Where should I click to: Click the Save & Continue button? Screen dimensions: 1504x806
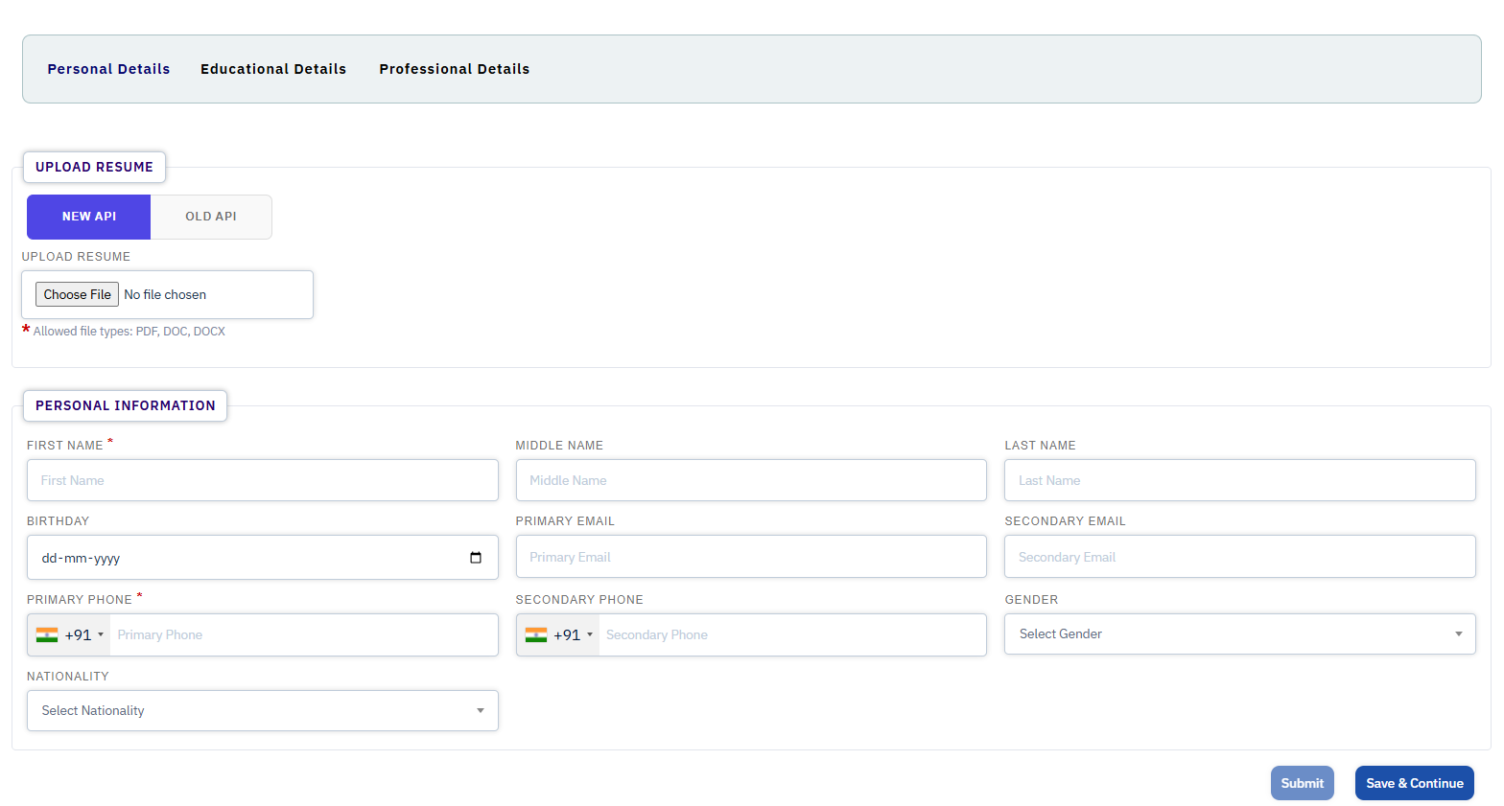1415,783
